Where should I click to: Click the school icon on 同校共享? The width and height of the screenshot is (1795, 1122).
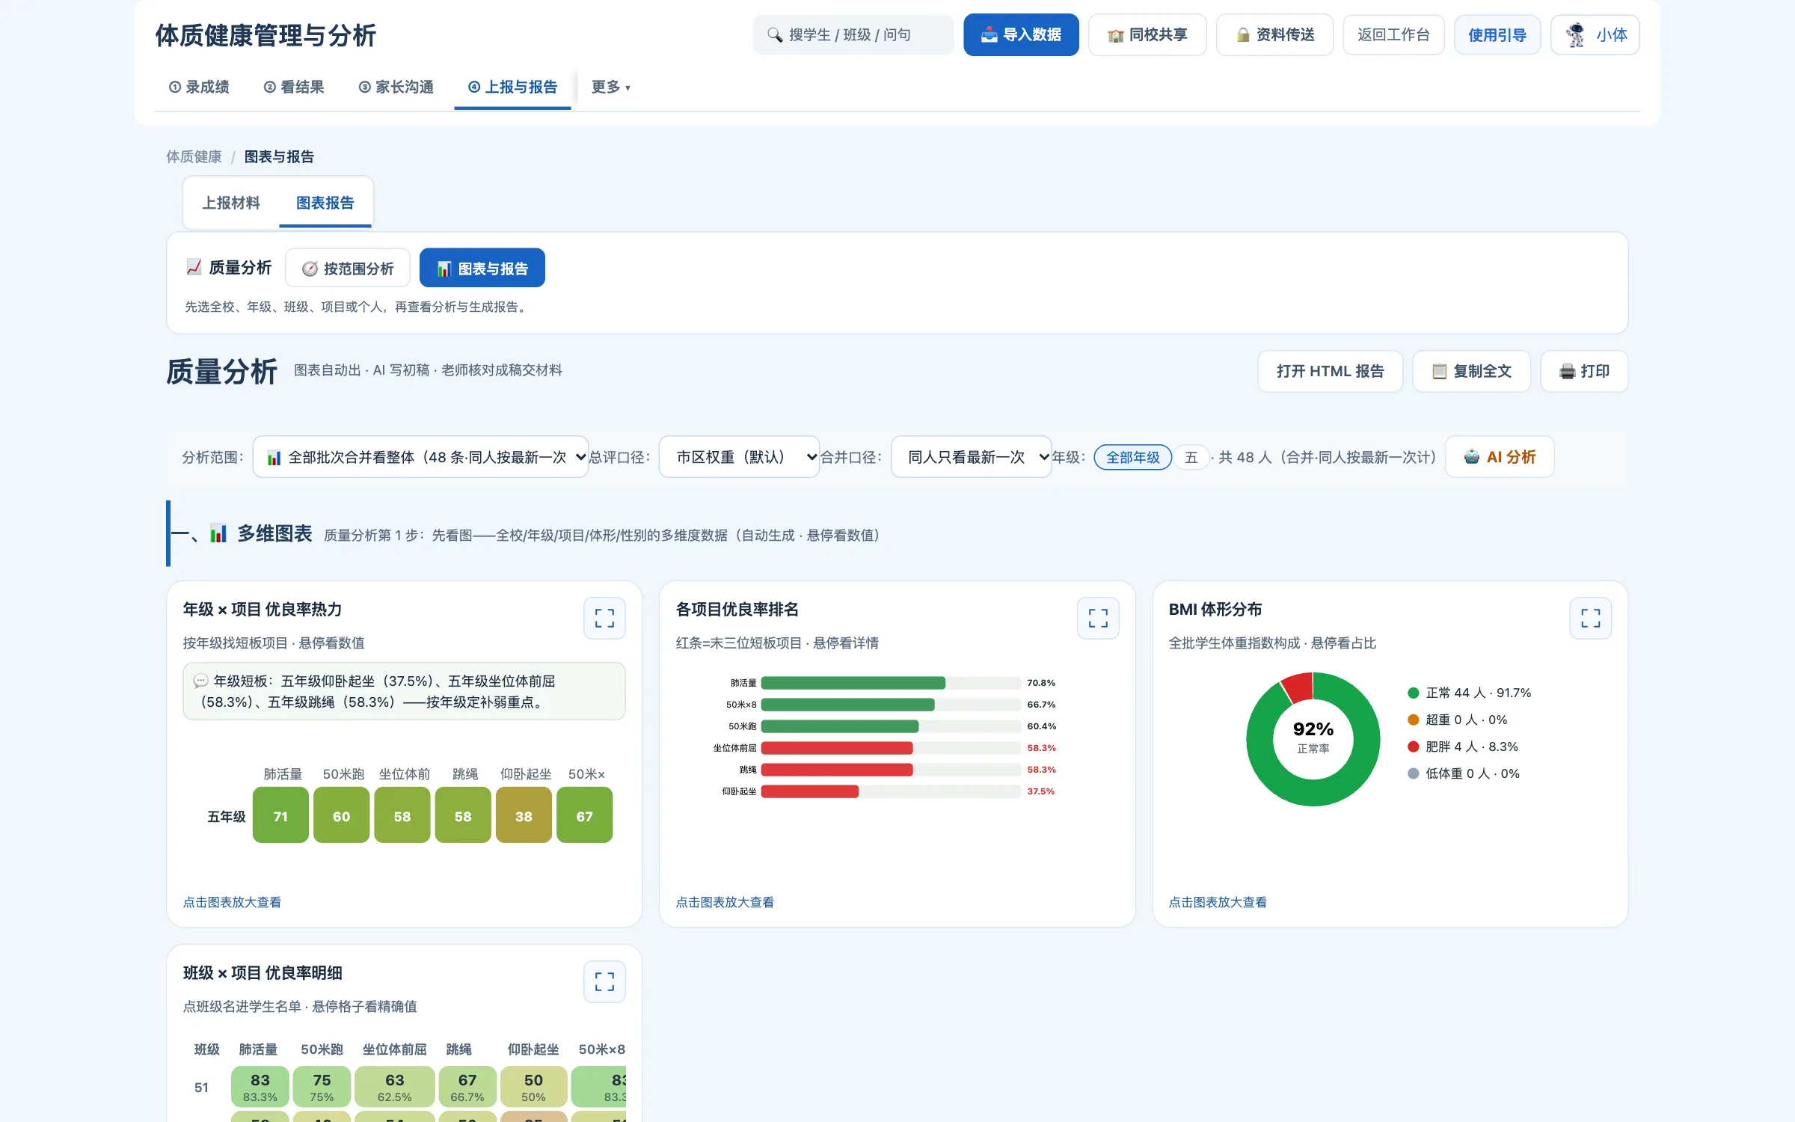(1115, 35)
